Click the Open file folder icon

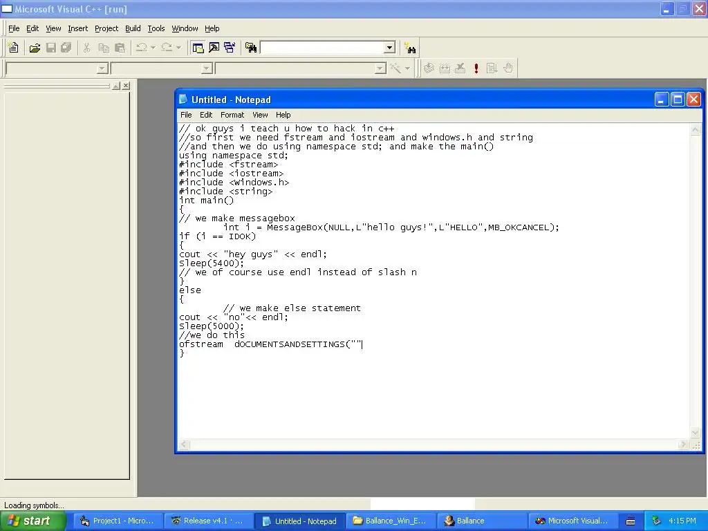tap(35, 48)
